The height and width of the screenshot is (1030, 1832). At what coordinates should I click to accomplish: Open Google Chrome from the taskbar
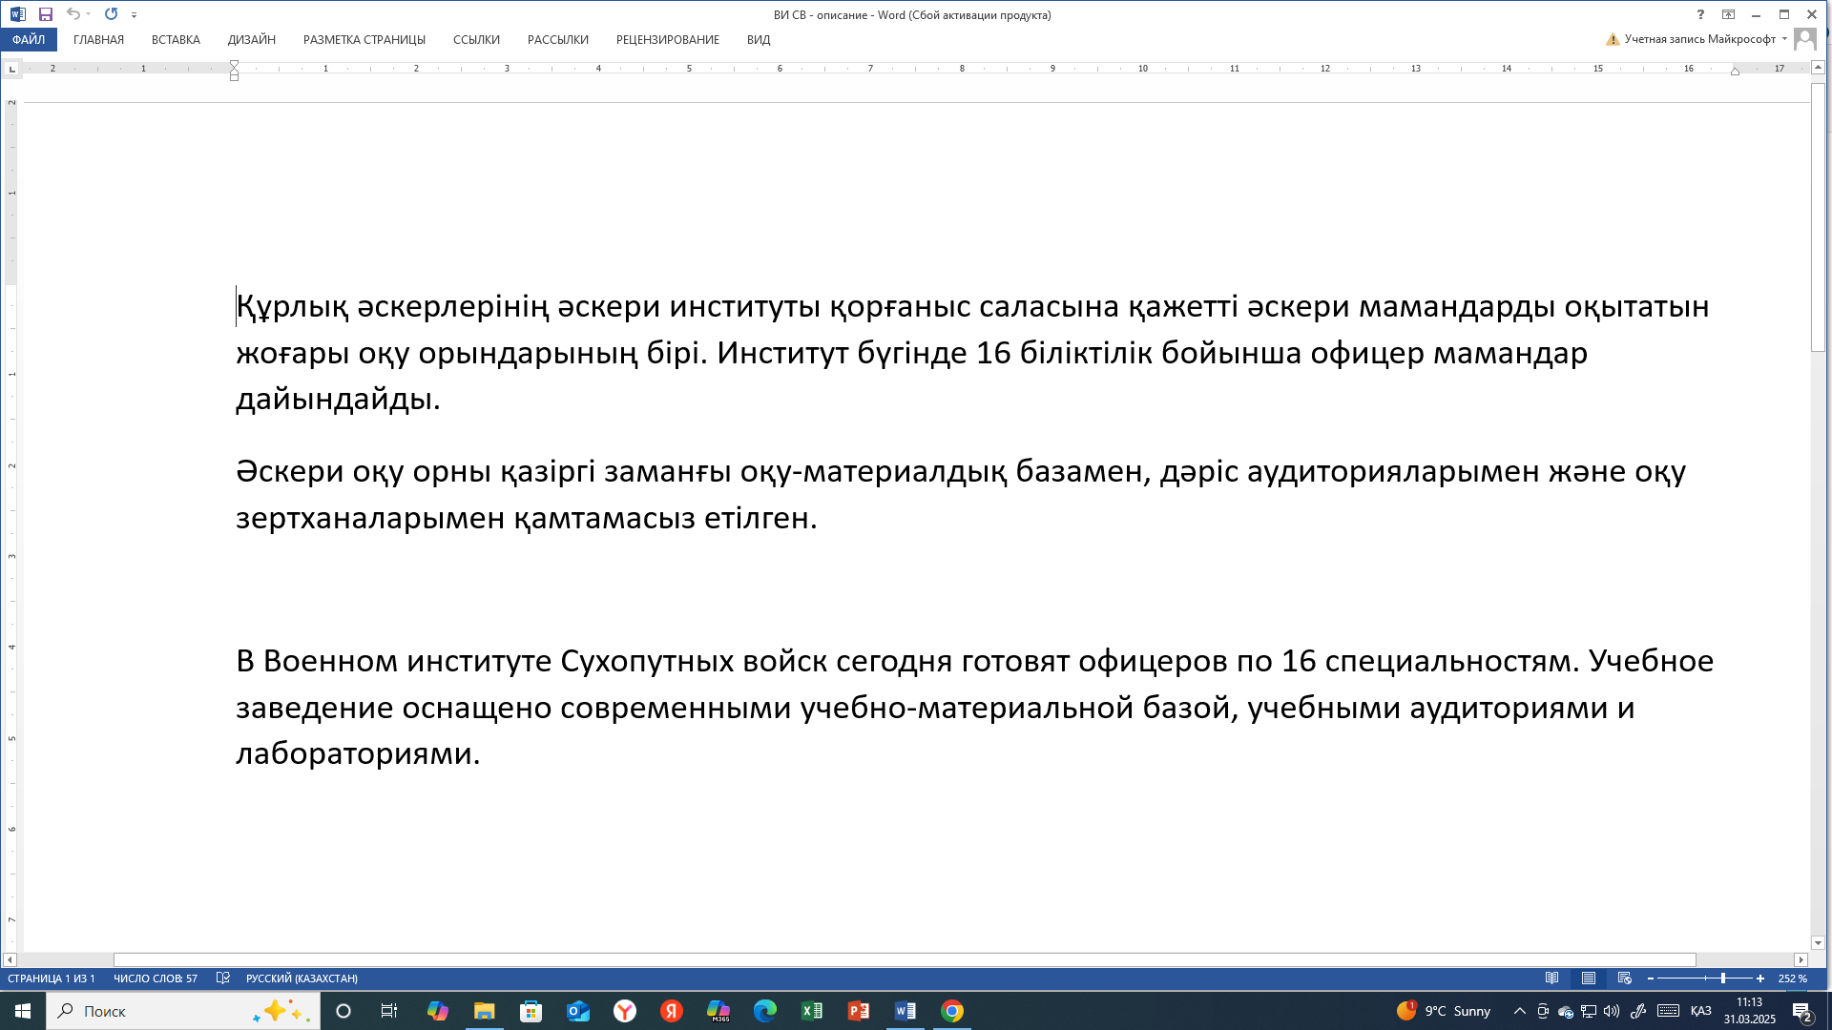tap(952, 1011)
